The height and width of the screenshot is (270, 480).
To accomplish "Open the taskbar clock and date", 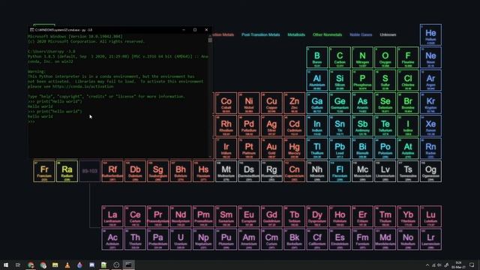I will click(x=458, y=265).
